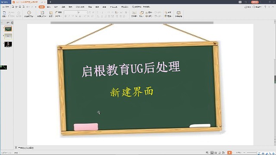
Task: Open the New Slide dropdown label
Action: pos(42,16)
